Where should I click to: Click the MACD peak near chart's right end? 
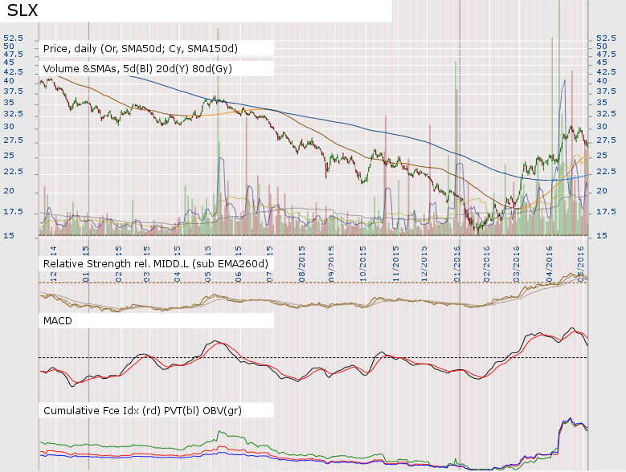571,328
